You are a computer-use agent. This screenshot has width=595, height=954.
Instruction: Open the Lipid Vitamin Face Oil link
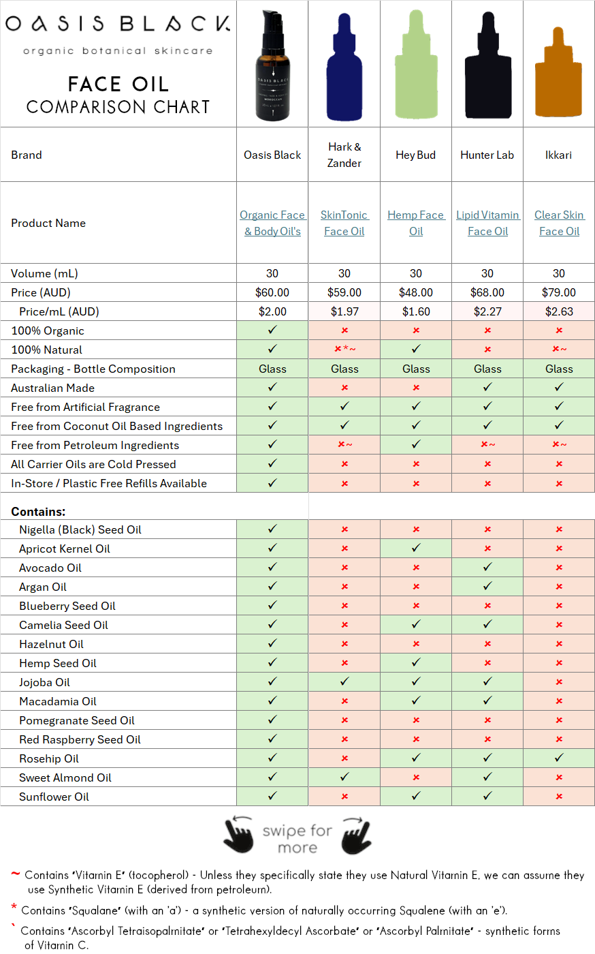coord(487,223)
